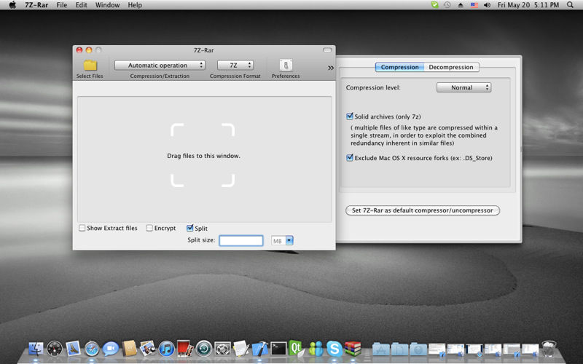Open the Apple menu

pos(12,5)
